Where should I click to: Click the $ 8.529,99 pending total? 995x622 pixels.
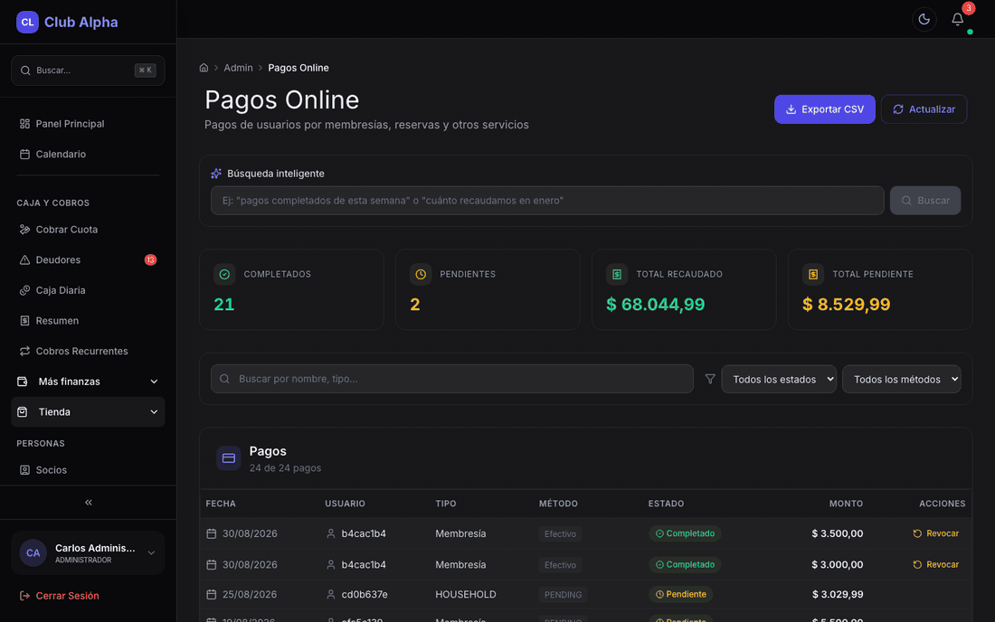point(847,305)
